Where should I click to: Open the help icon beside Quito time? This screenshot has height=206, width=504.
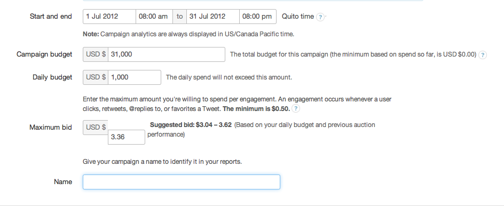(320, 17)
